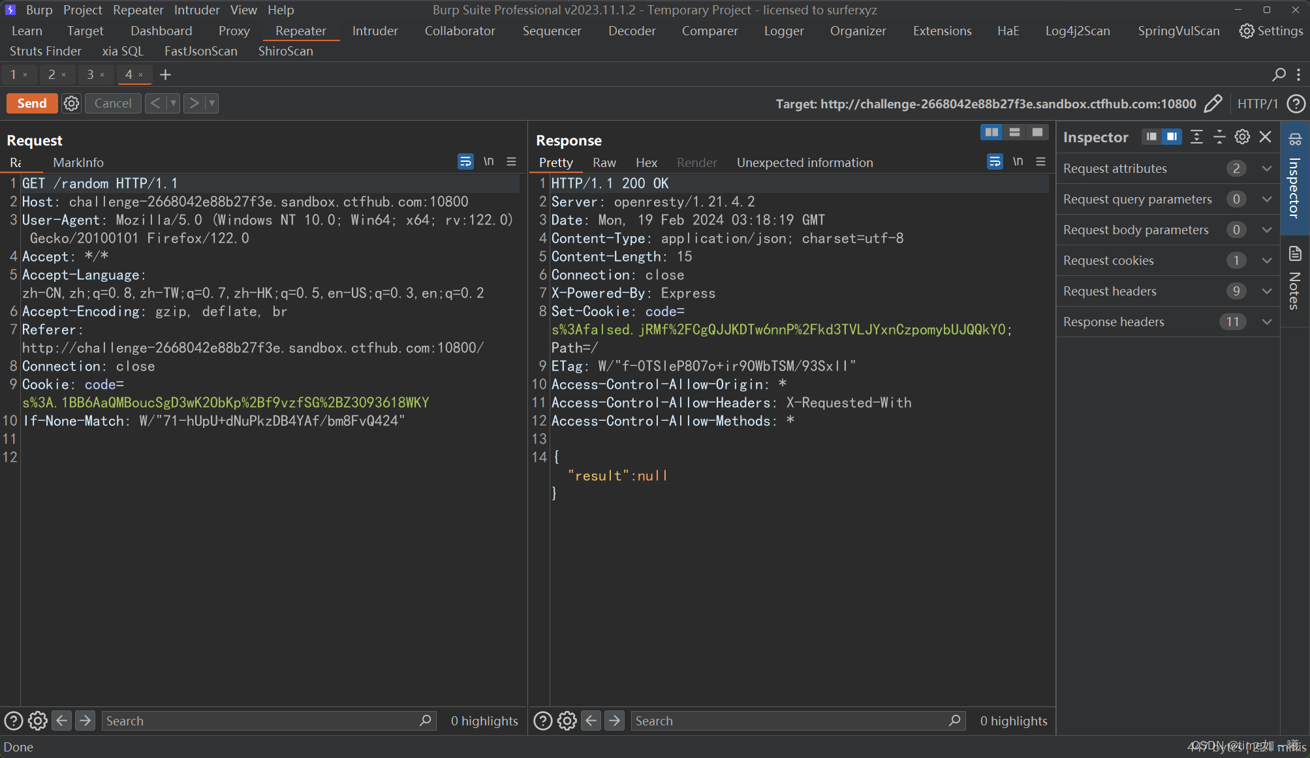This screenshot has height=758, width=1310.
Task: Click the pencil icon next to the Target URL
Action: [x=1214, y=103]
